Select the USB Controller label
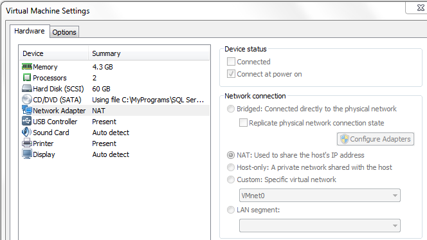This screenshot has height=240, width=427. (55, 122)
